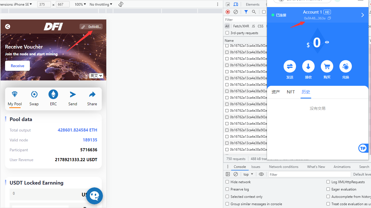
Task: Tap the Share arrow icon
Action: 92,94
